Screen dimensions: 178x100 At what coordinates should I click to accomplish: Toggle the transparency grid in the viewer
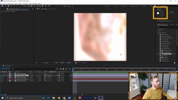point(56,63)
